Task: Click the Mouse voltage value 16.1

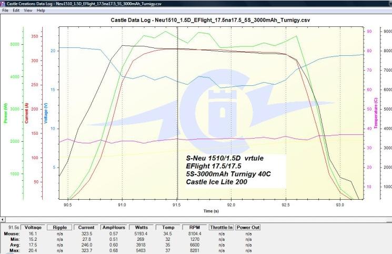Action: tap(33, 233)
